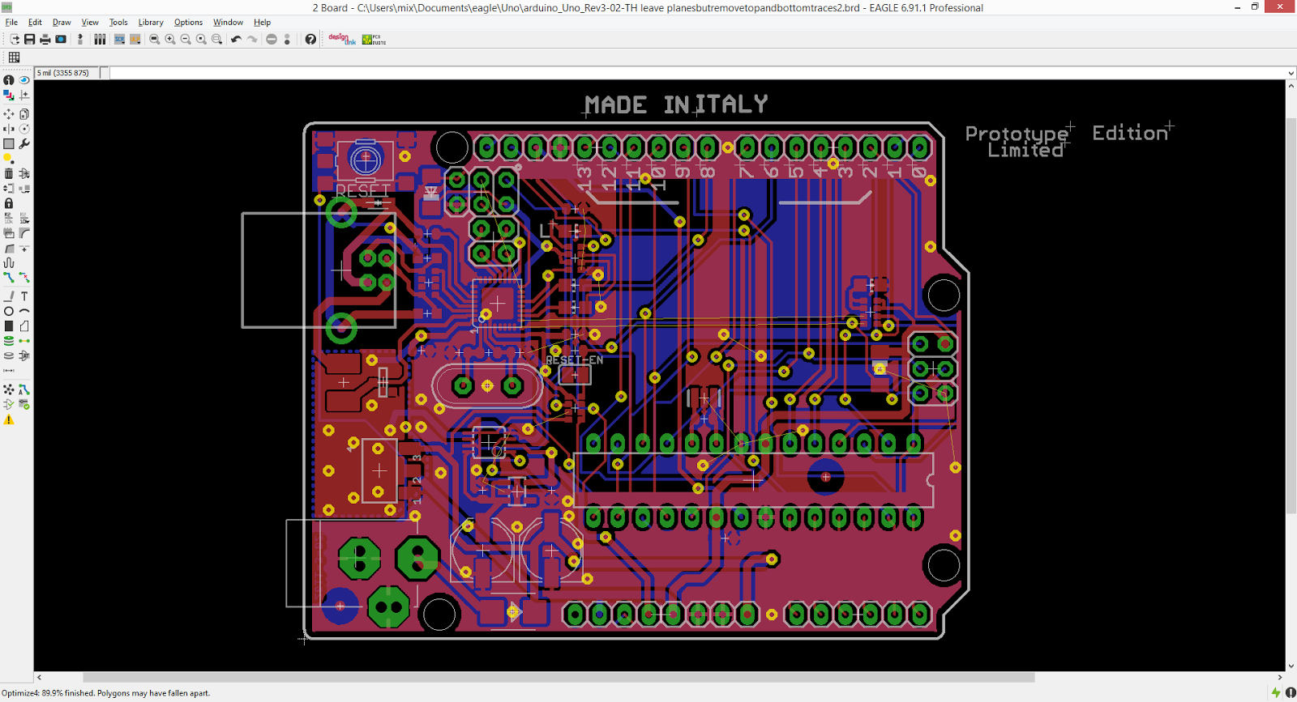The height and width of the screenshot is (702, 1297).
Task: Select the Route trace tool
Action: pos(9,277)
